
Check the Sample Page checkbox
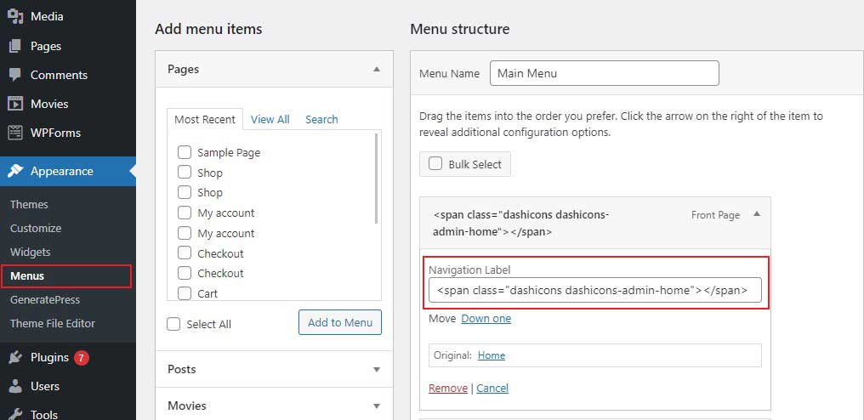pyautogui.click(x=184, y=152)
